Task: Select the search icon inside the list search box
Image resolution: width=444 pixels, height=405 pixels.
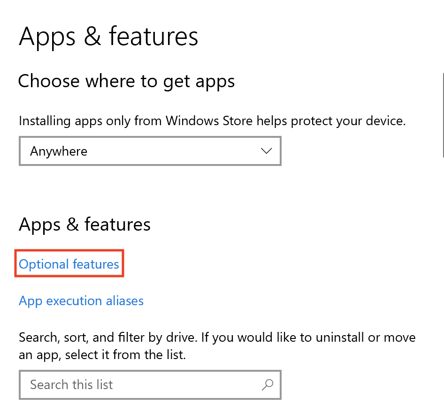Action: pyautogui.click(x=267, y=384)
